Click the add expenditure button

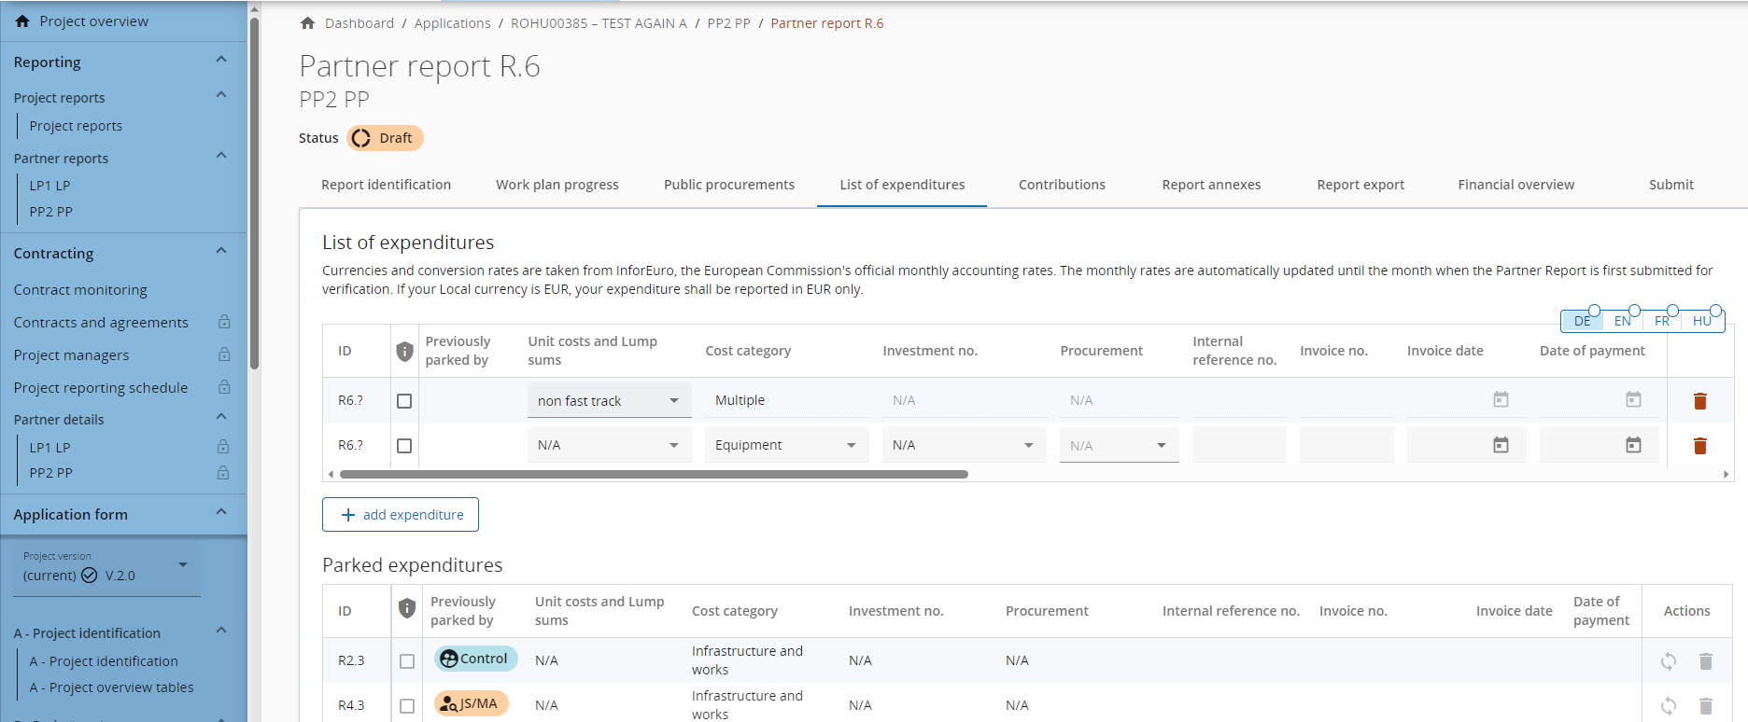401,515
